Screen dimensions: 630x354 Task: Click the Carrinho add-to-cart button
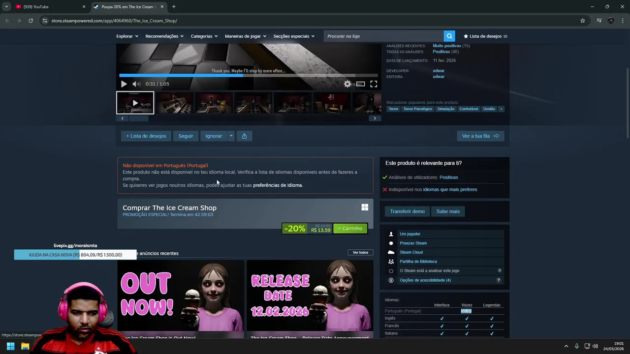[350, 229]
